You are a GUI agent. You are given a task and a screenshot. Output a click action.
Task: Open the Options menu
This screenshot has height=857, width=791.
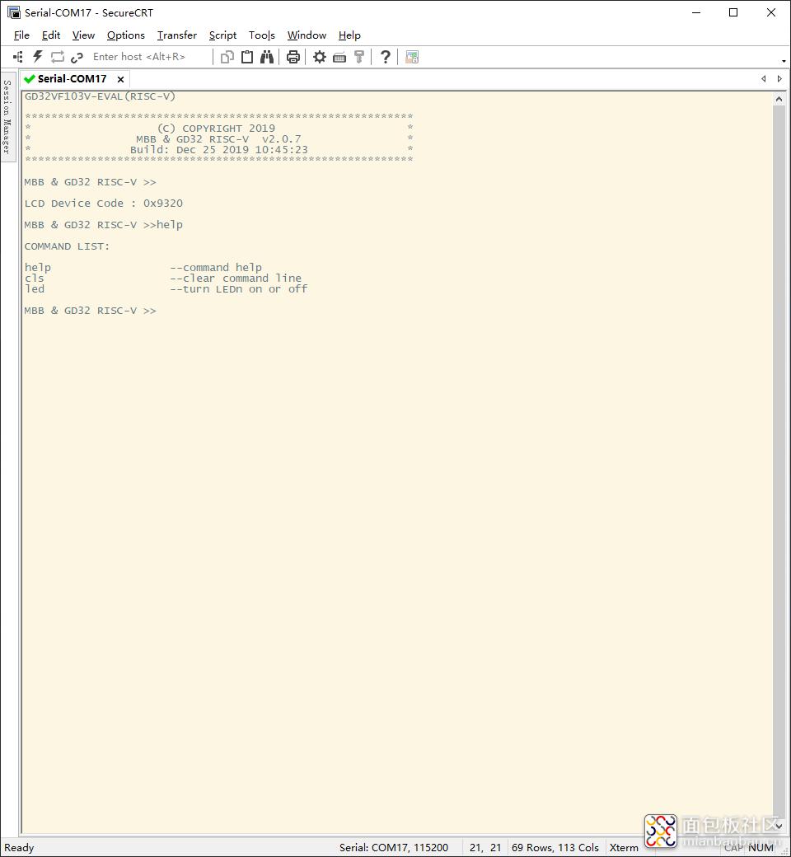126,35
